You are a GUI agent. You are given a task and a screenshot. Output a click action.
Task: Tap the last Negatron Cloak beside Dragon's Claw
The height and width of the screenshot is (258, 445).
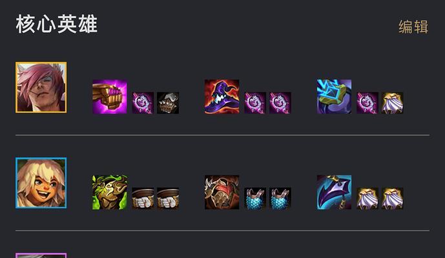point(392,199)
